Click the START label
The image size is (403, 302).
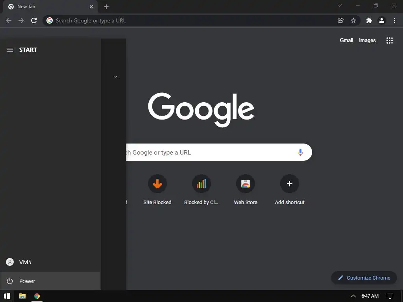pyautogui.click(x=28, y=50)
